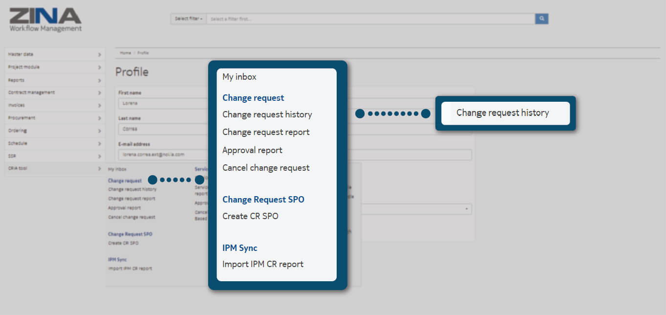The width and height of the screenshot is (666, 315).
Task: Expand the Project module sidebar item
Action: (24, 67)
